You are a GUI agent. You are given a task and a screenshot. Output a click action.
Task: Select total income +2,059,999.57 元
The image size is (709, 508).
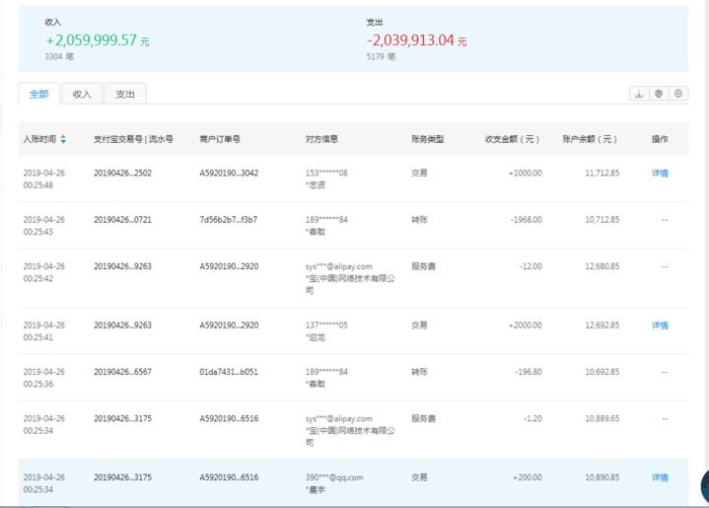[x=98, y=40]
